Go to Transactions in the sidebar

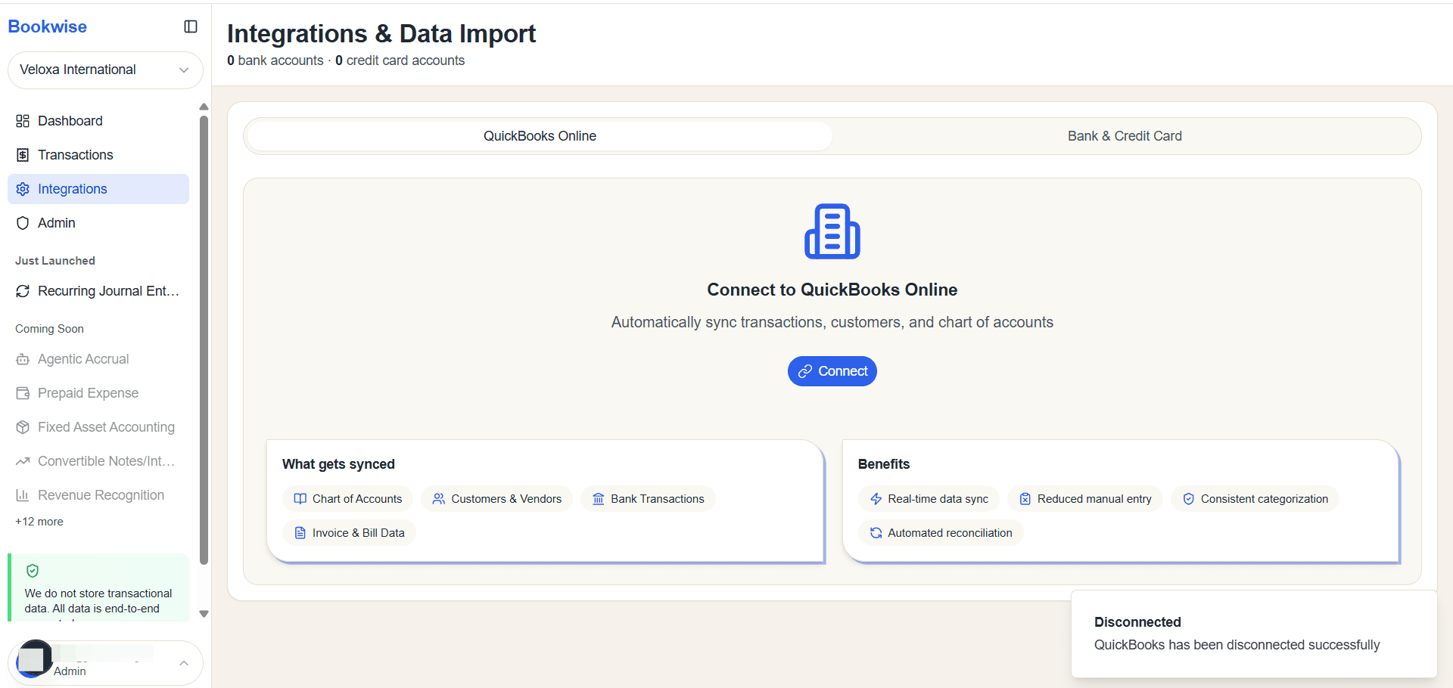click(98, 155)
